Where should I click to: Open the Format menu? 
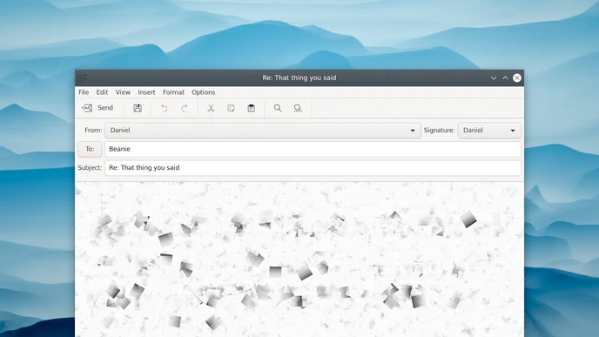point(173,92)
